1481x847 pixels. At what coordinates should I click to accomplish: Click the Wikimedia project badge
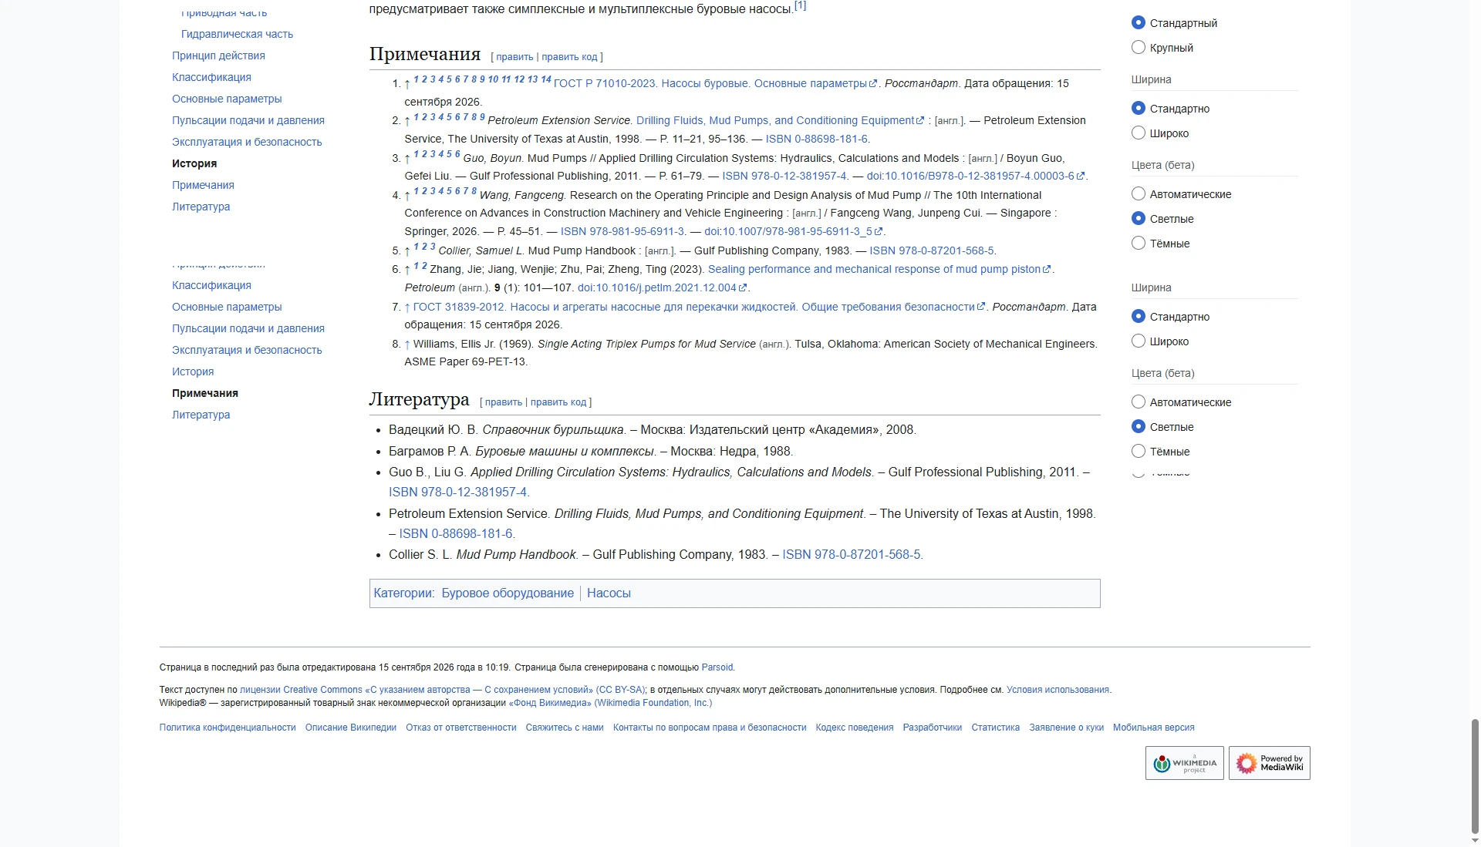(1184, 763)
